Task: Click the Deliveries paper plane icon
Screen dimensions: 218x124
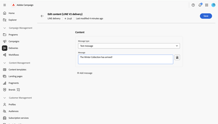Action: (x=5, y=48)
